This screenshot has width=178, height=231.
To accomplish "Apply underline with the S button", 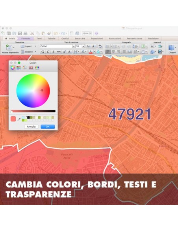I will click(54, 52).
